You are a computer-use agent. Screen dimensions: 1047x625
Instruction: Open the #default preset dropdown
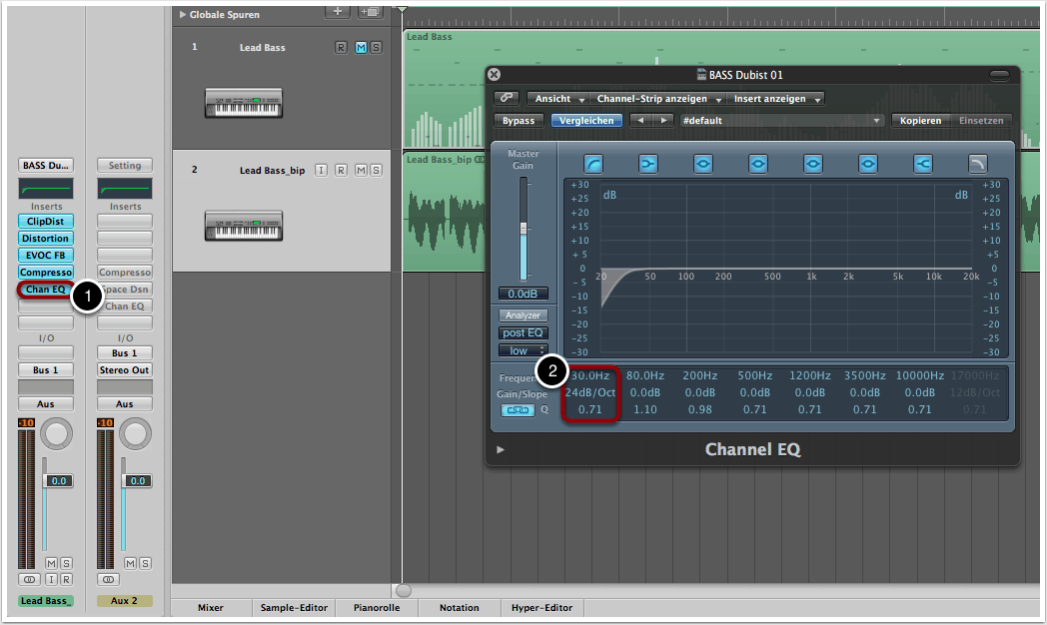[780, 121]
